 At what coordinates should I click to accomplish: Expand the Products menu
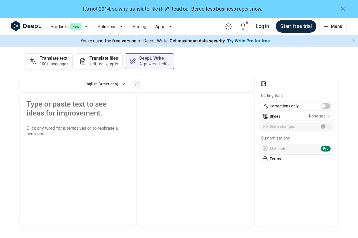[x=69, y=27]
